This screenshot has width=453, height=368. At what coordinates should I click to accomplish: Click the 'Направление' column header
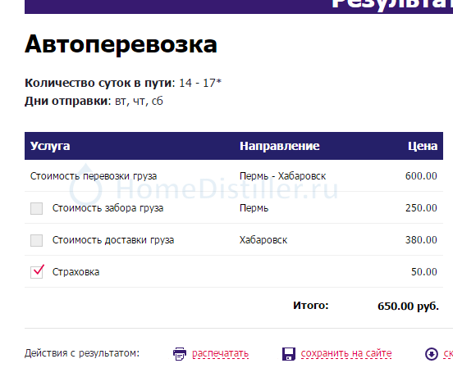click(279, 146)
